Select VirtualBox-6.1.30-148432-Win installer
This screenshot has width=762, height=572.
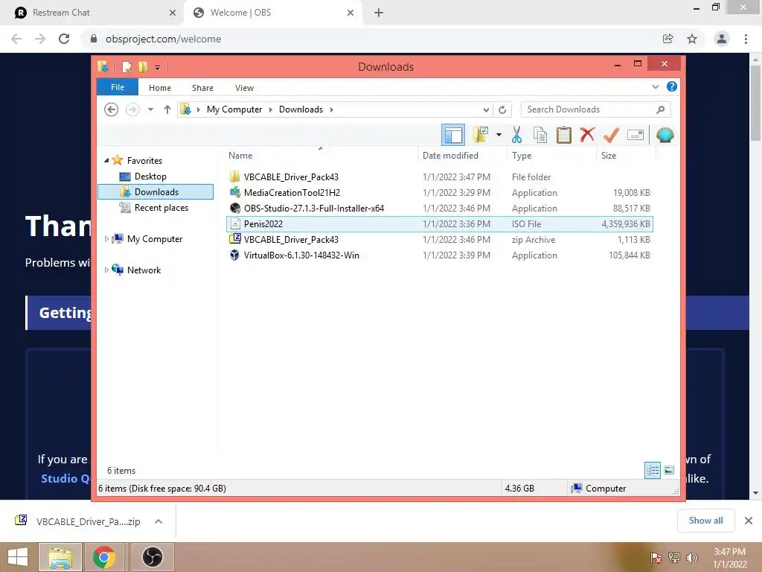(439, 255)
